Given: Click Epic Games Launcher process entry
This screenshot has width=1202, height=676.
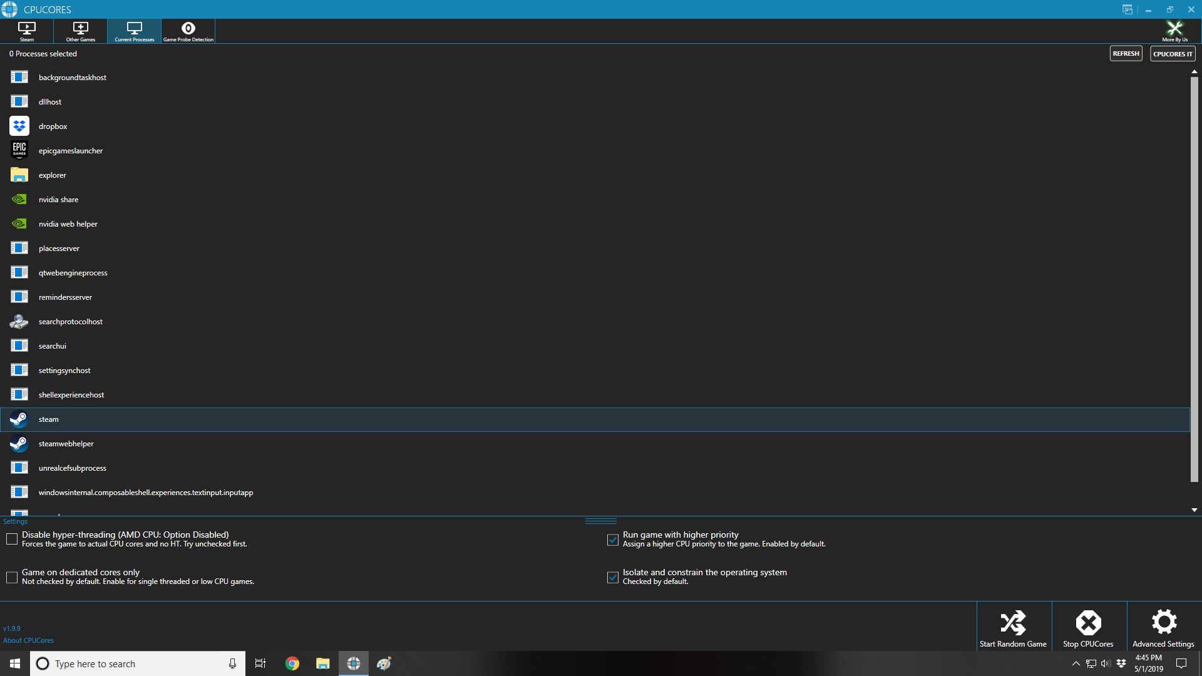Looking at the screenshot, I should [70, 150].
